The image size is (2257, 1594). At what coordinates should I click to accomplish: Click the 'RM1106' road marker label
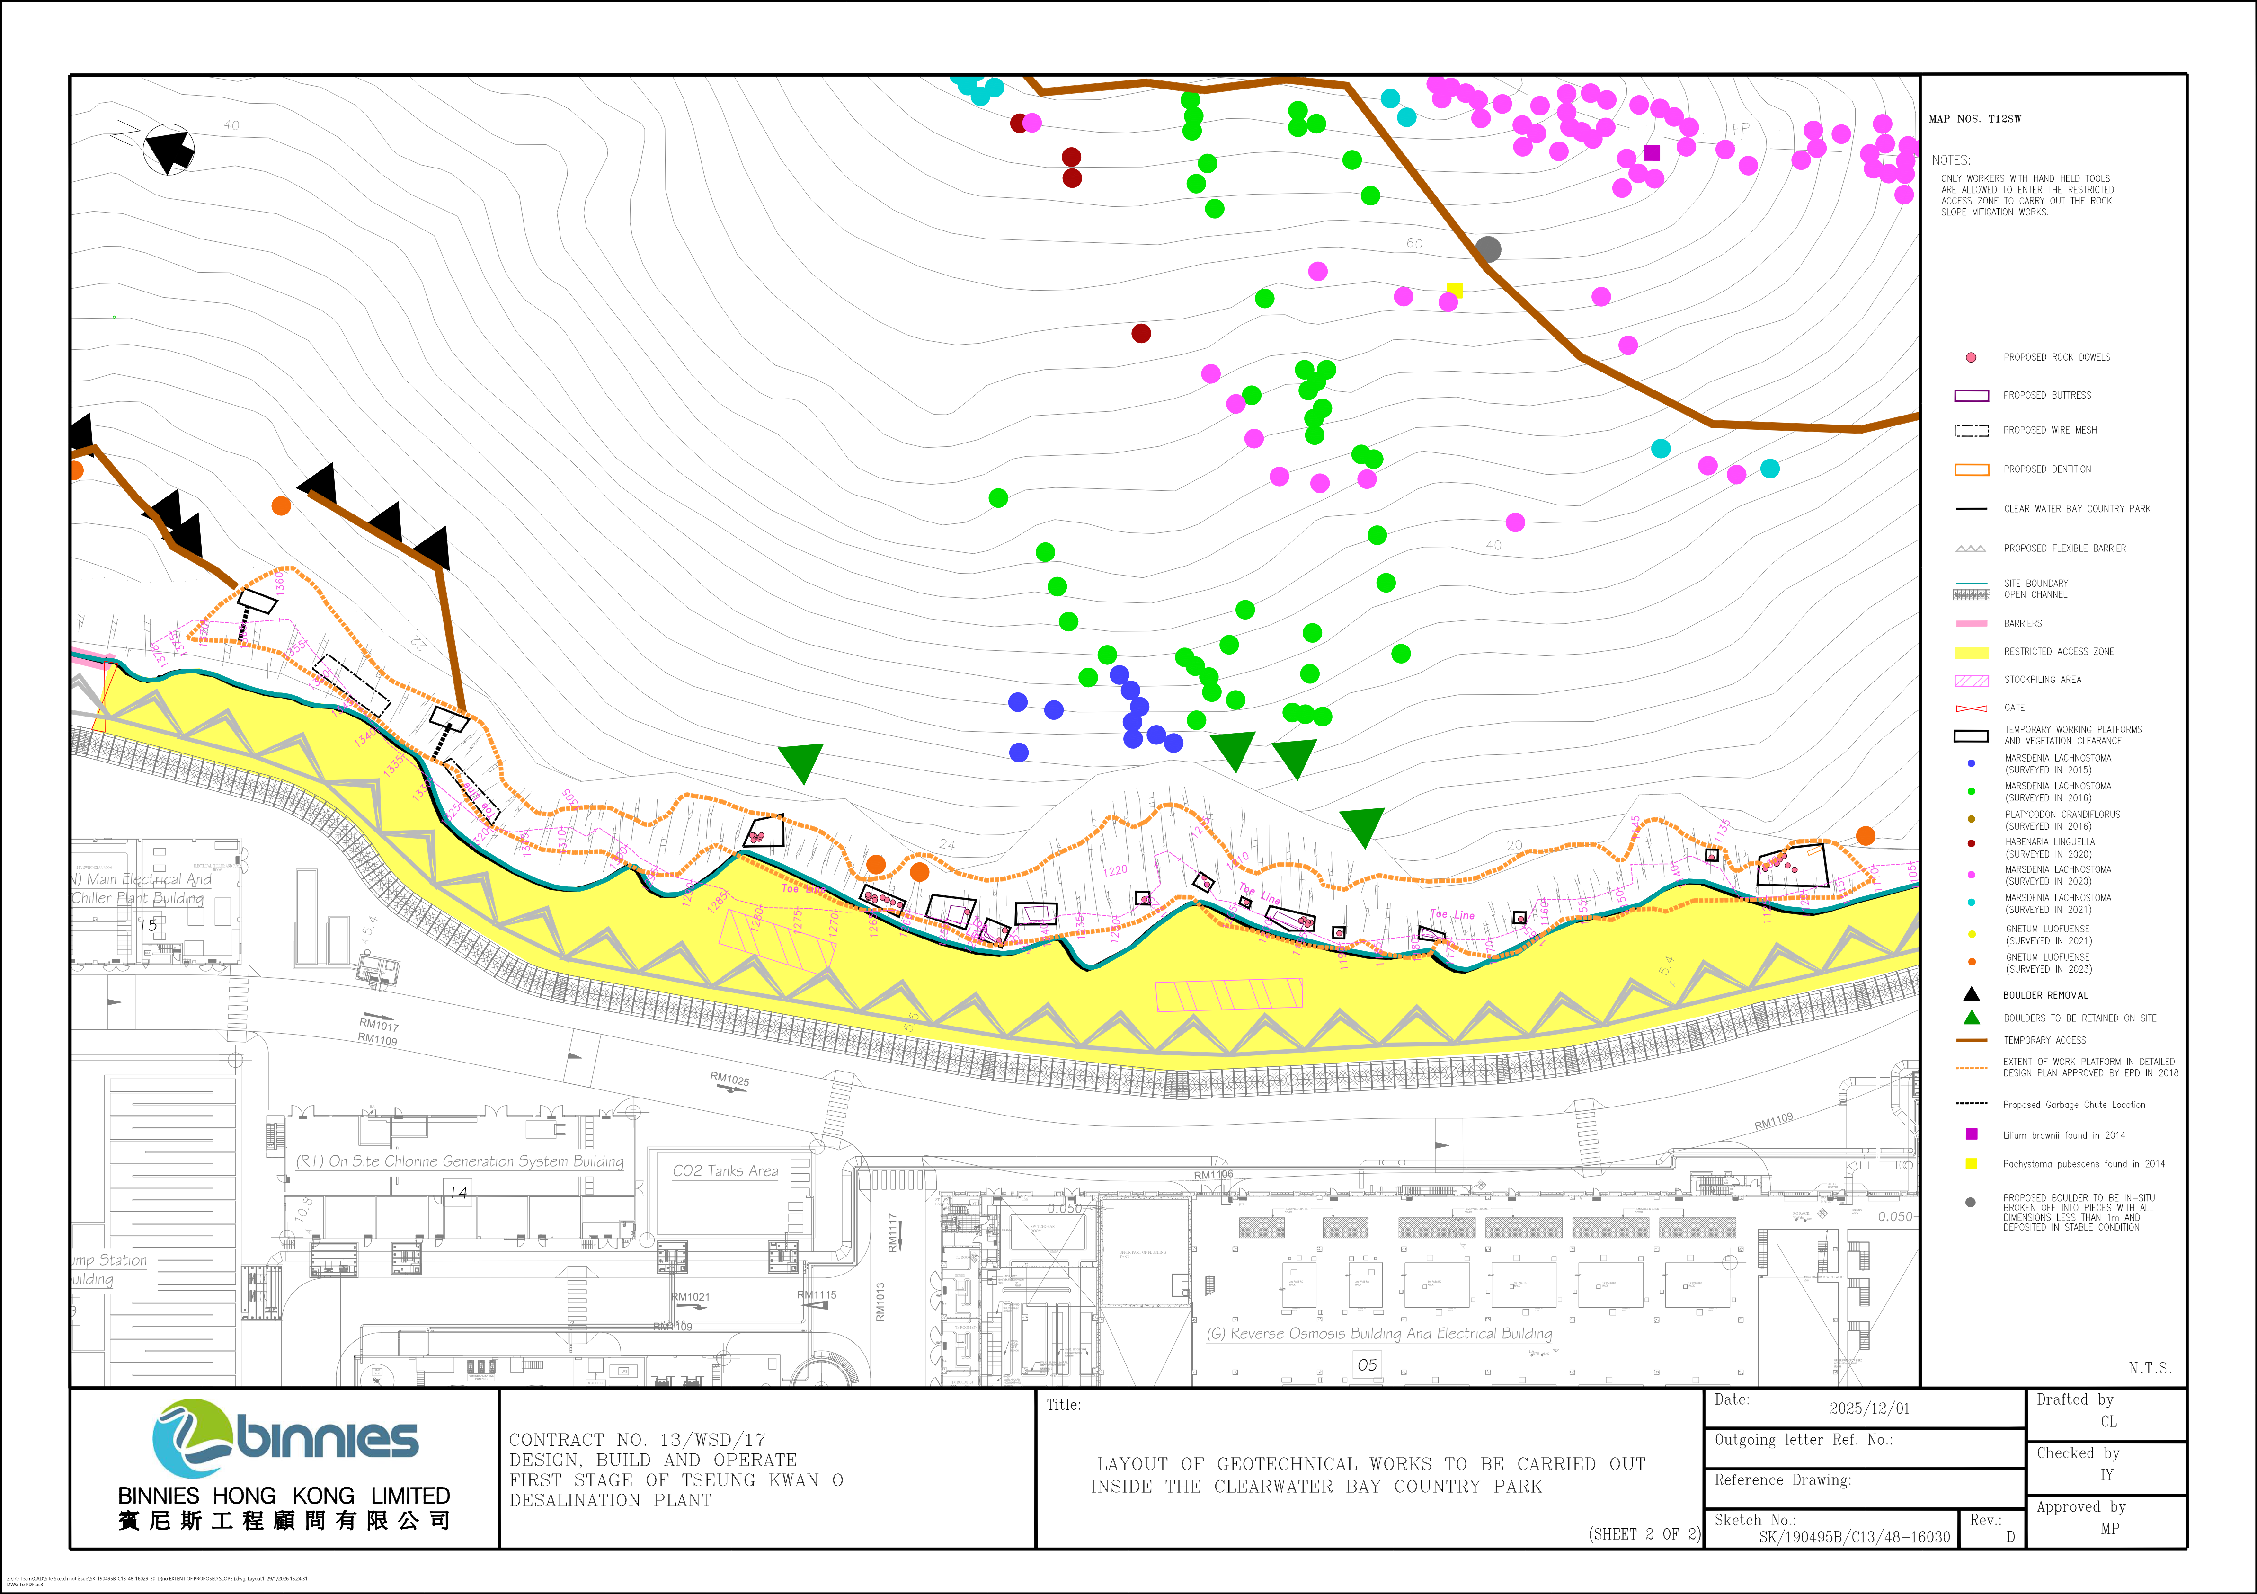[x=1213, y=1174]
